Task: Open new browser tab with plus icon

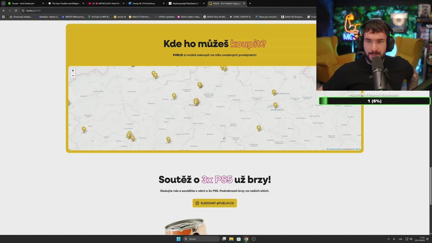Action: tap(250, 3)
